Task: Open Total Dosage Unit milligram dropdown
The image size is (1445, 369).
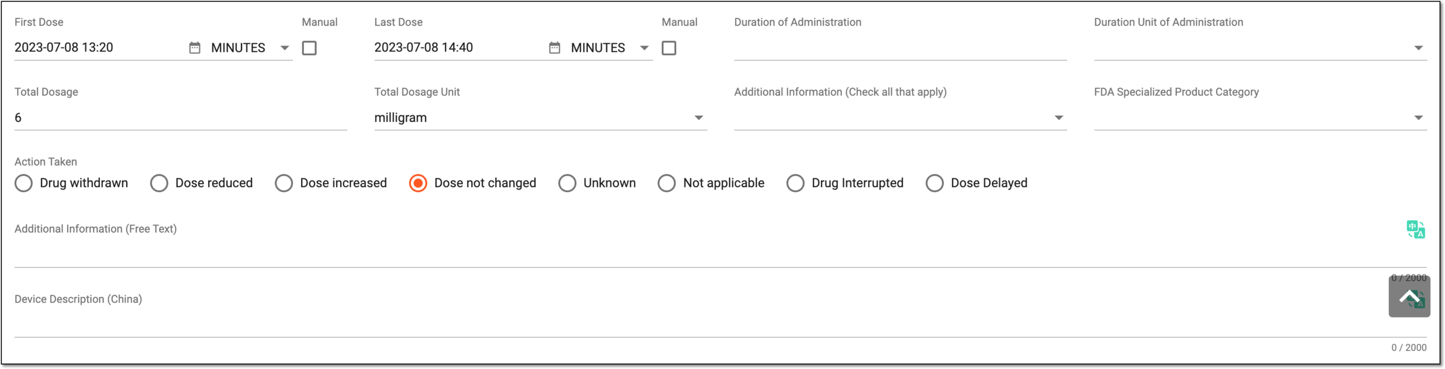Action: click(x=540, y=118)
